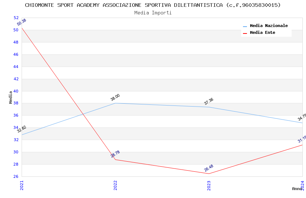Click the blue Media Nazionale legend swatch

point(245,26)
